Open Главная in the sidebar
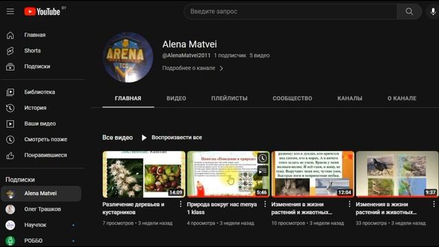Screen dimensions: 439x247 [x=42, y=35]
